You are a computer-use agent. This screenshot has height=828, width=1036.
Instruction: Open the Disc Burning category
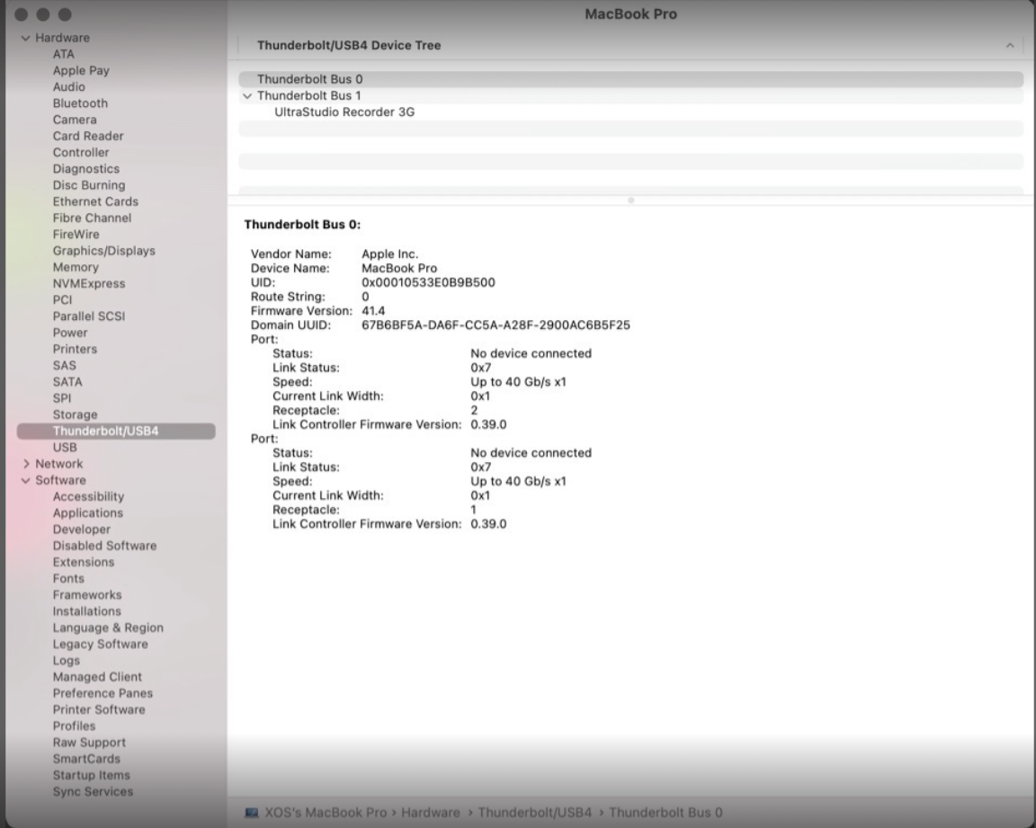click(x=88, y=185)
